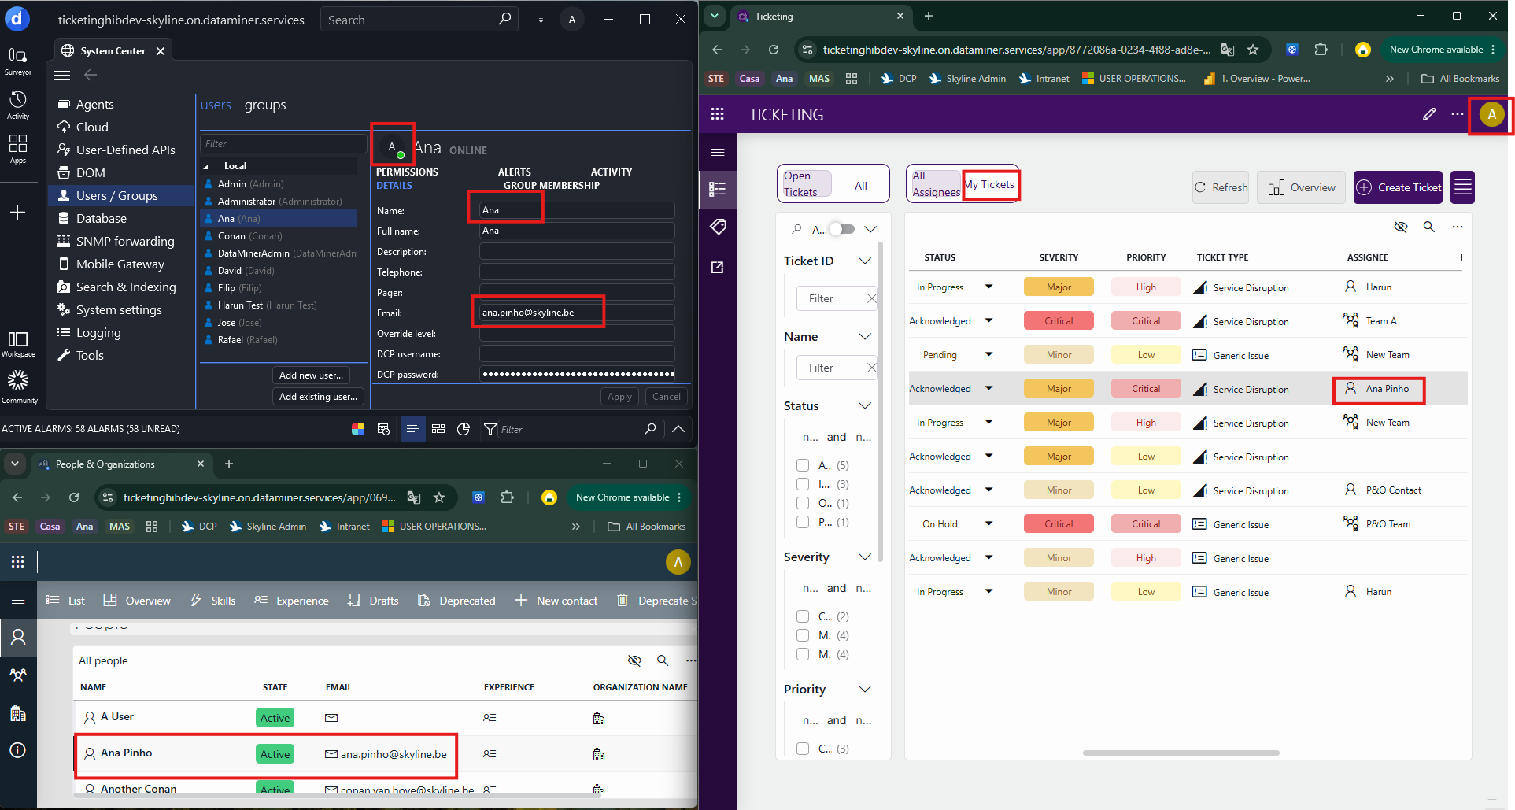This screenshot has width=1515, height=810.
Task: Switch to the groups tab in System Center
Action: [x=265, y=105]
